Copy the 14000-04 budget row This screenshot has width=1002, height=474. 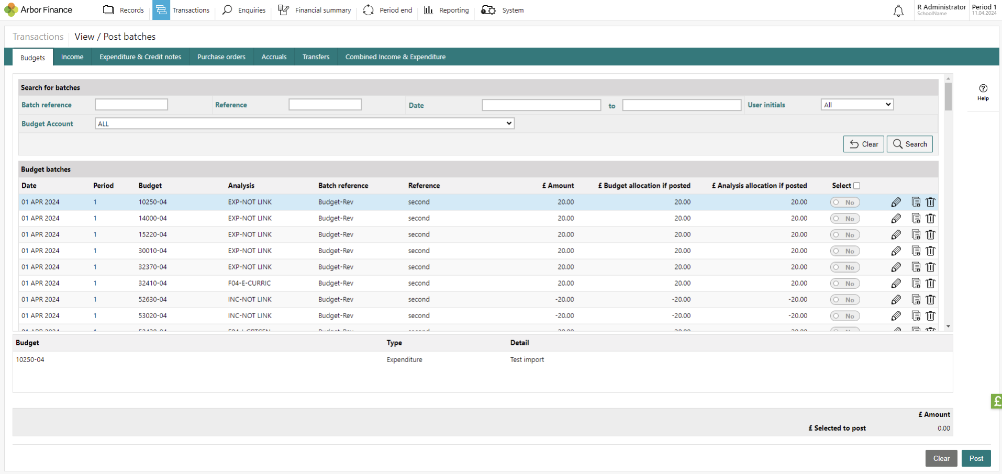pyautogui.click(x=916, y=219)
